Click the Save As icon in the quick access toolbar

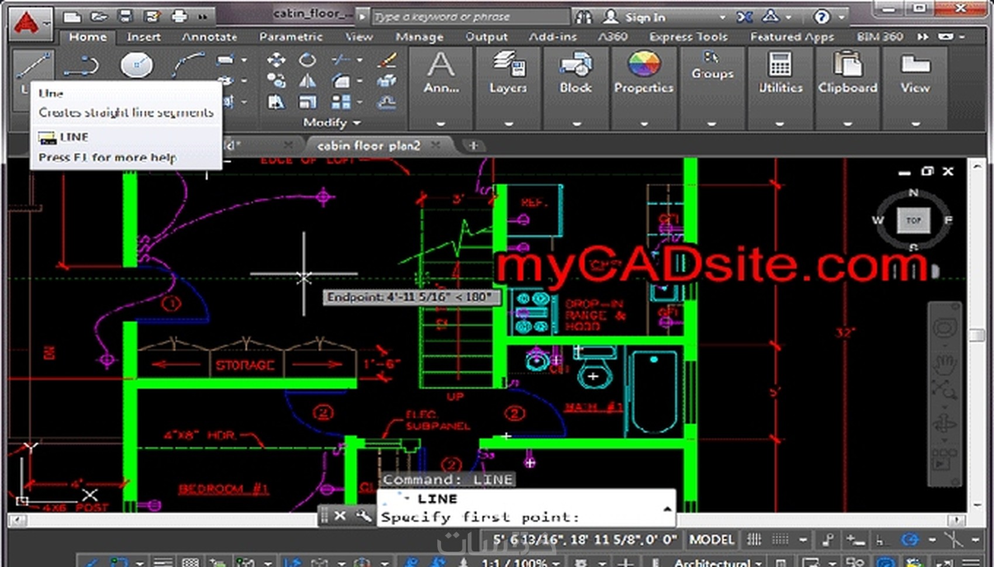coord(153,16)
